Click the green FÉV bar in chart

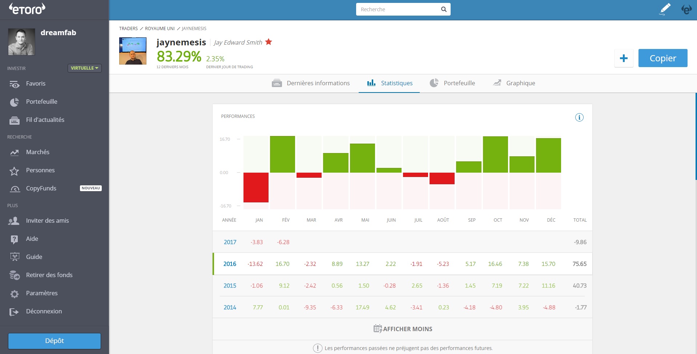(x=282, y=154)
